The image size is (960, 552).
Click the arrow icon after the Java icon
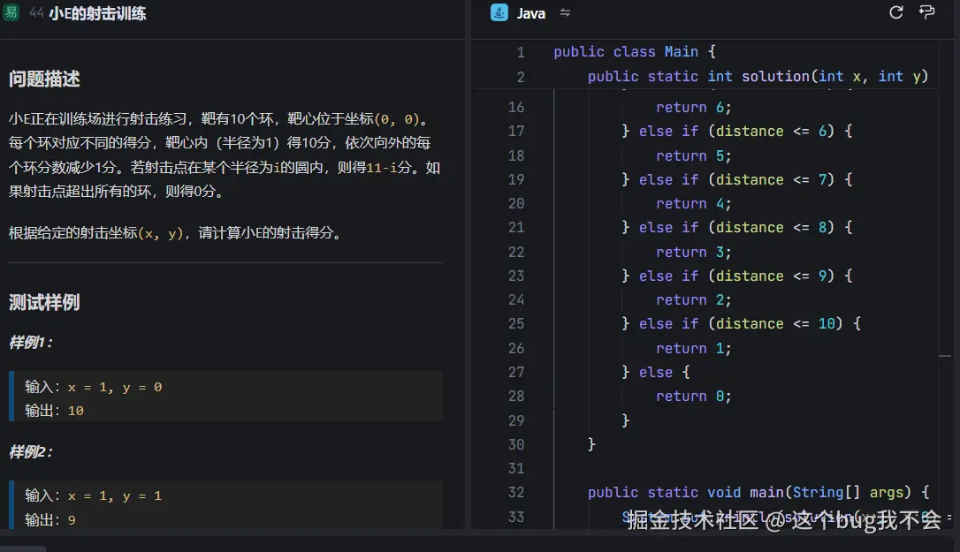point(564,13)
